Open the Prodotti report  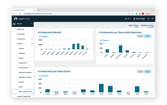[x=21, y=48]
